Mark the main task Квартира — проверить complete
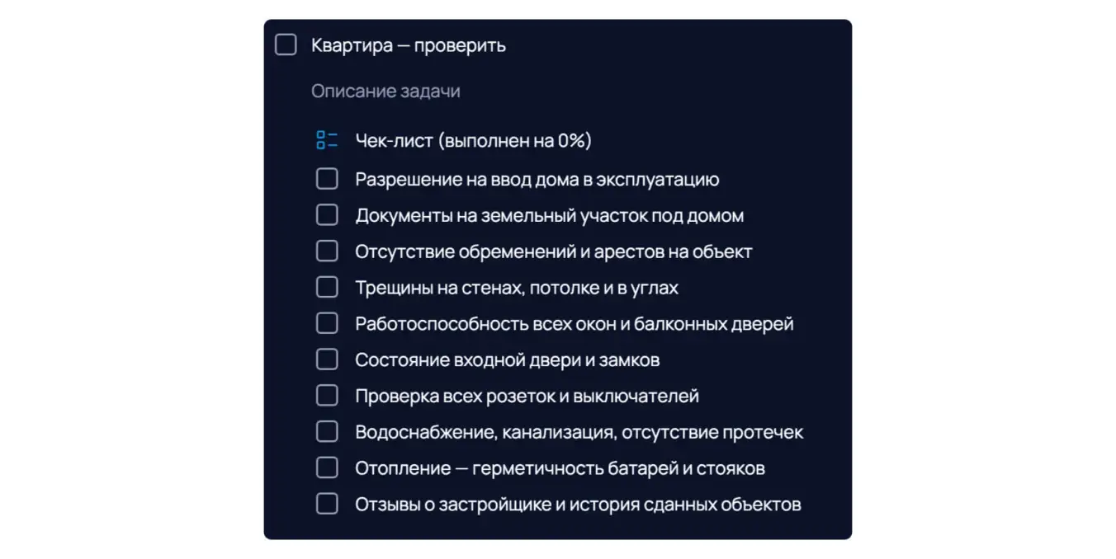This screenshot has width=1116, height=559. [x=286, y=45]
